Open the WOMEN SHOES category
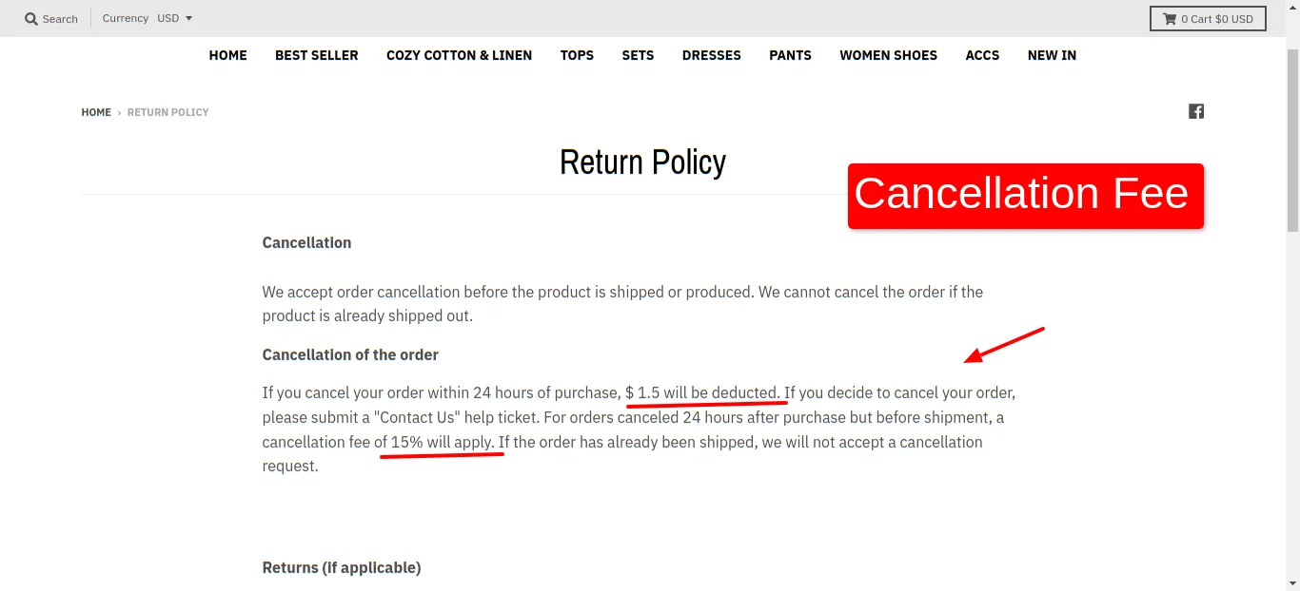The height and width of the screenshot is (591, 1300). 888,55
